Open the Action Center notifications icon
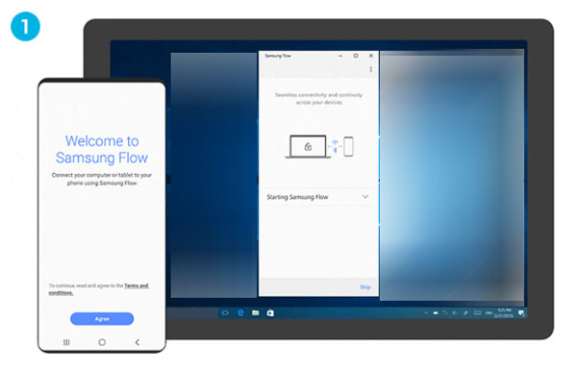 point(521,313)
